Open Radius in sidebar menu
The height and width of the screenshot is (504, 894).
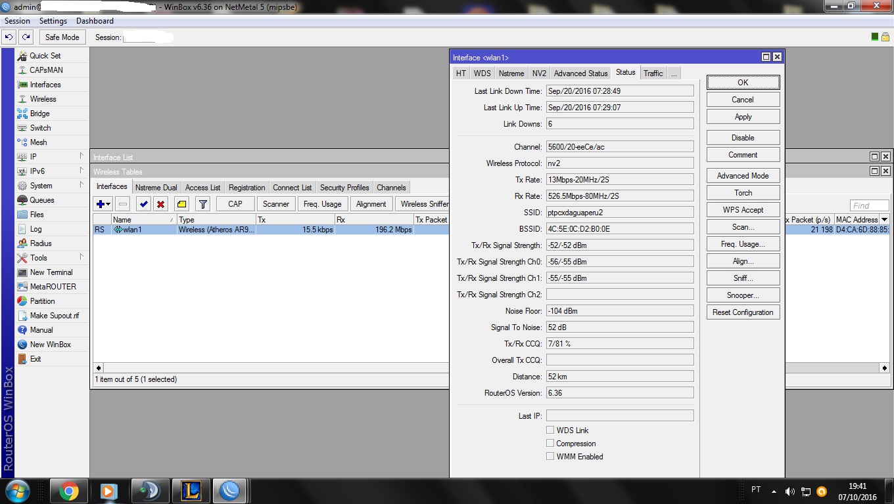[x=41, y=243]
